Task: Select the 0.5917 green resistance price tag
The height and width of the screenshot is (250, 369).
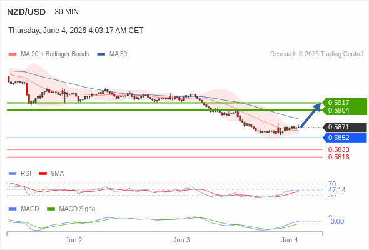Action: (345, 102)
